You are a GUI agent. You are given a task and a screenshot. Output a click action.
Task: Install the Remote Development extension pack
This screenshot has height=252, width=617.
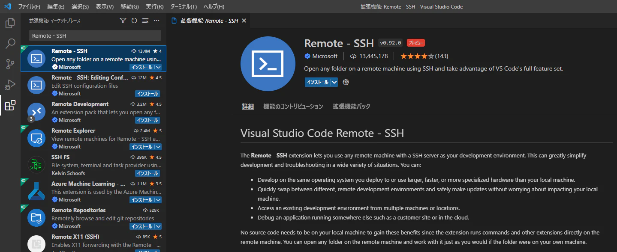tap(147, 120)
